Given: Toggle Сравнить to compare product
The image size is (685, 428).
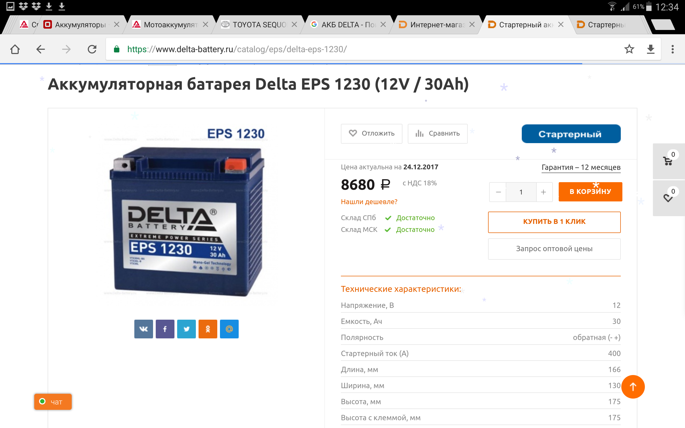Looking at the screenshot, I should [437, 133].
